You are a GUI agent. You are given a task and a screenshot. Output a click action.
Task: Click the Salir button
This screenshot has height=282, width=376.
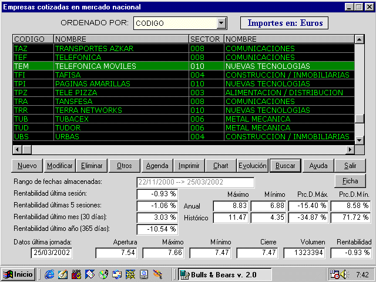click(350, 166)
